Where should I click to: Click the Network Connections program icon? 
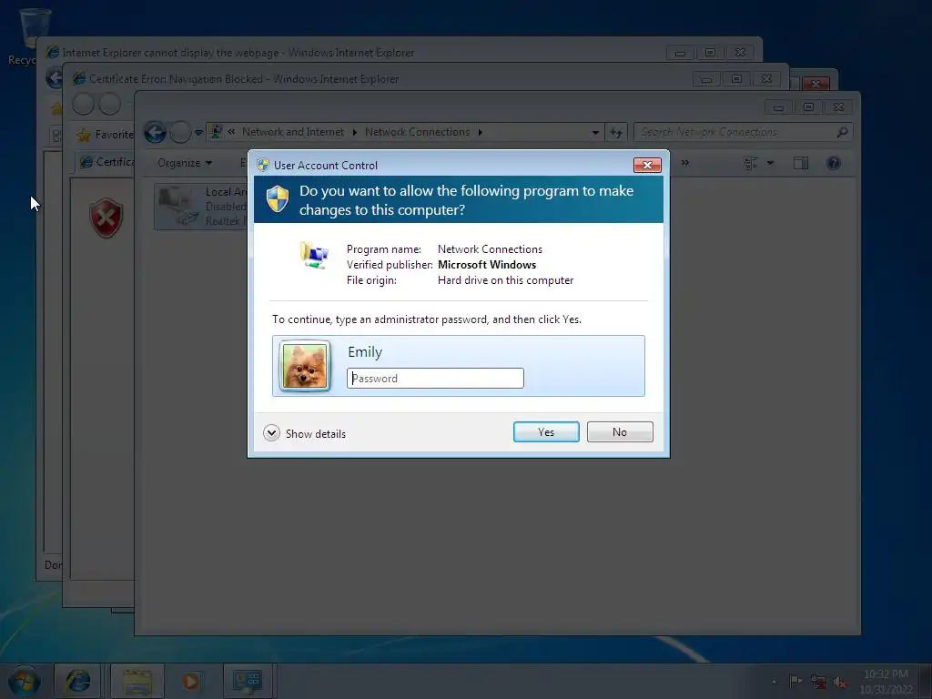point(314,256)
